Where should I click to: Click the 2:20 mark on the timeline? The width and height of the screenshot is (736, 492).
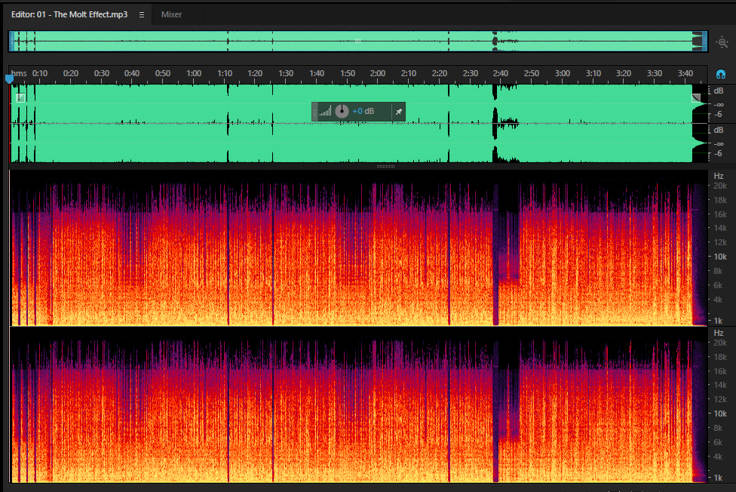[x=440, y=73]
